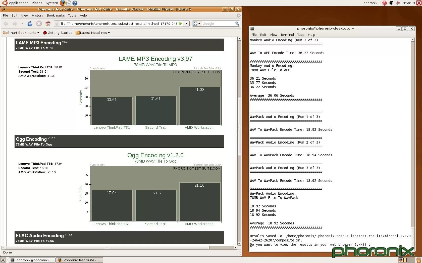
Task: Click the Firefox Back arrow
Action: coord(6,24)
